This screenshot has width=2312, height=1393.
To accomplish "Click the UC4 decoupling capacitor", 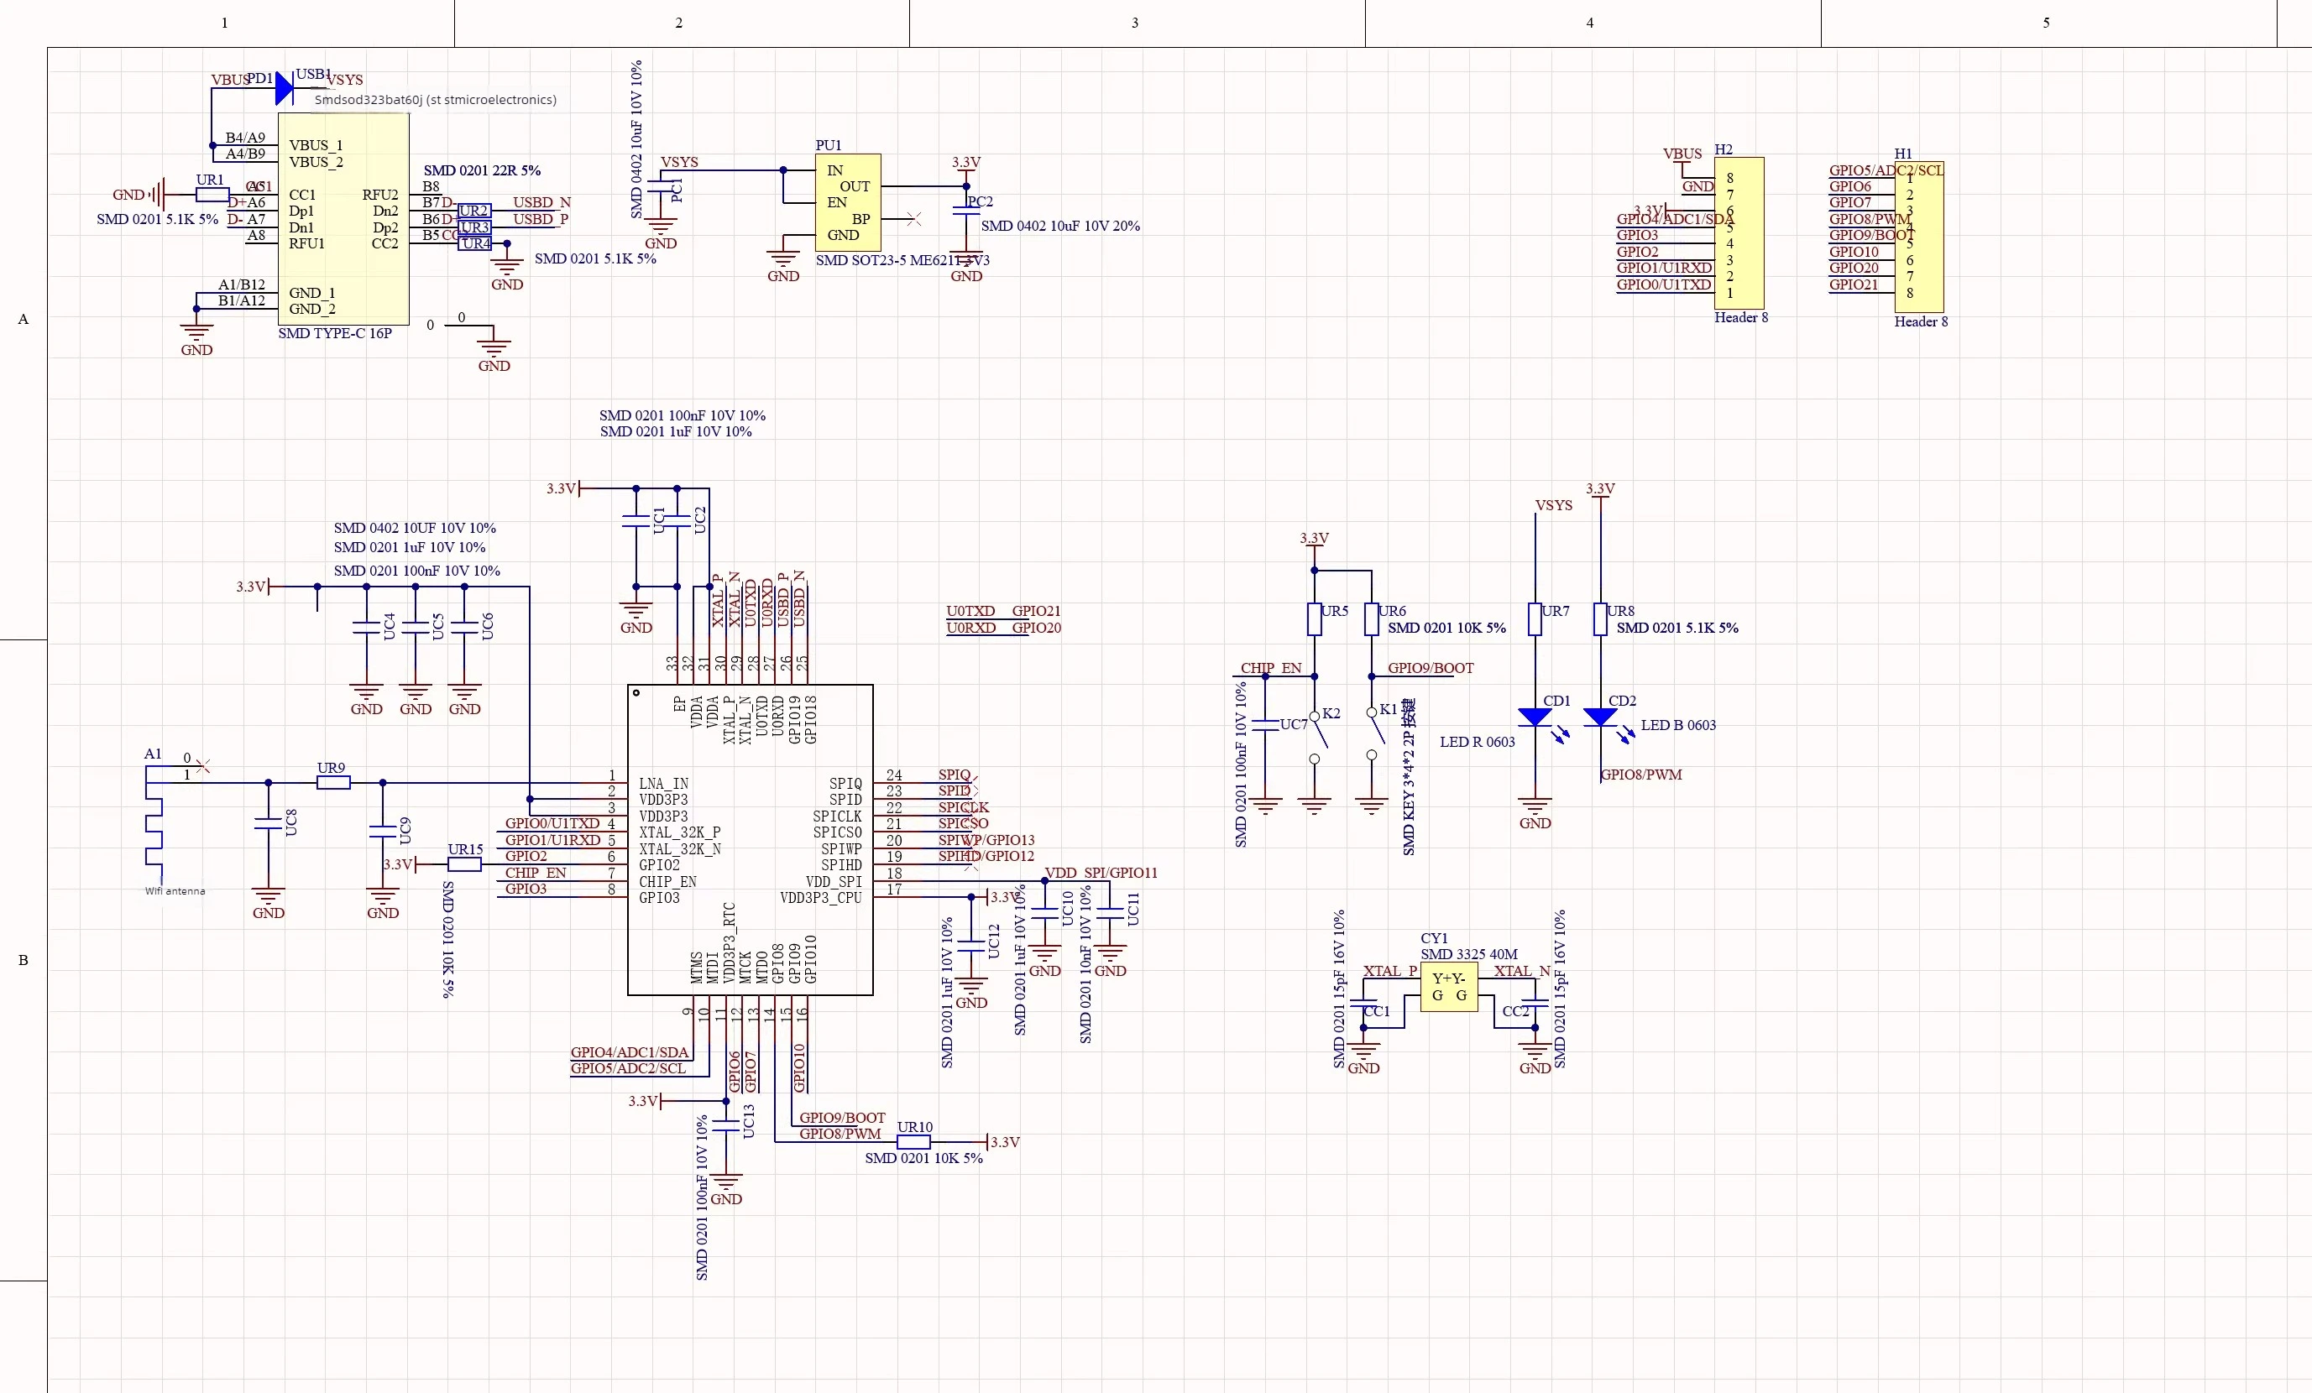I will pyautogui.click(x=366, y=628).
